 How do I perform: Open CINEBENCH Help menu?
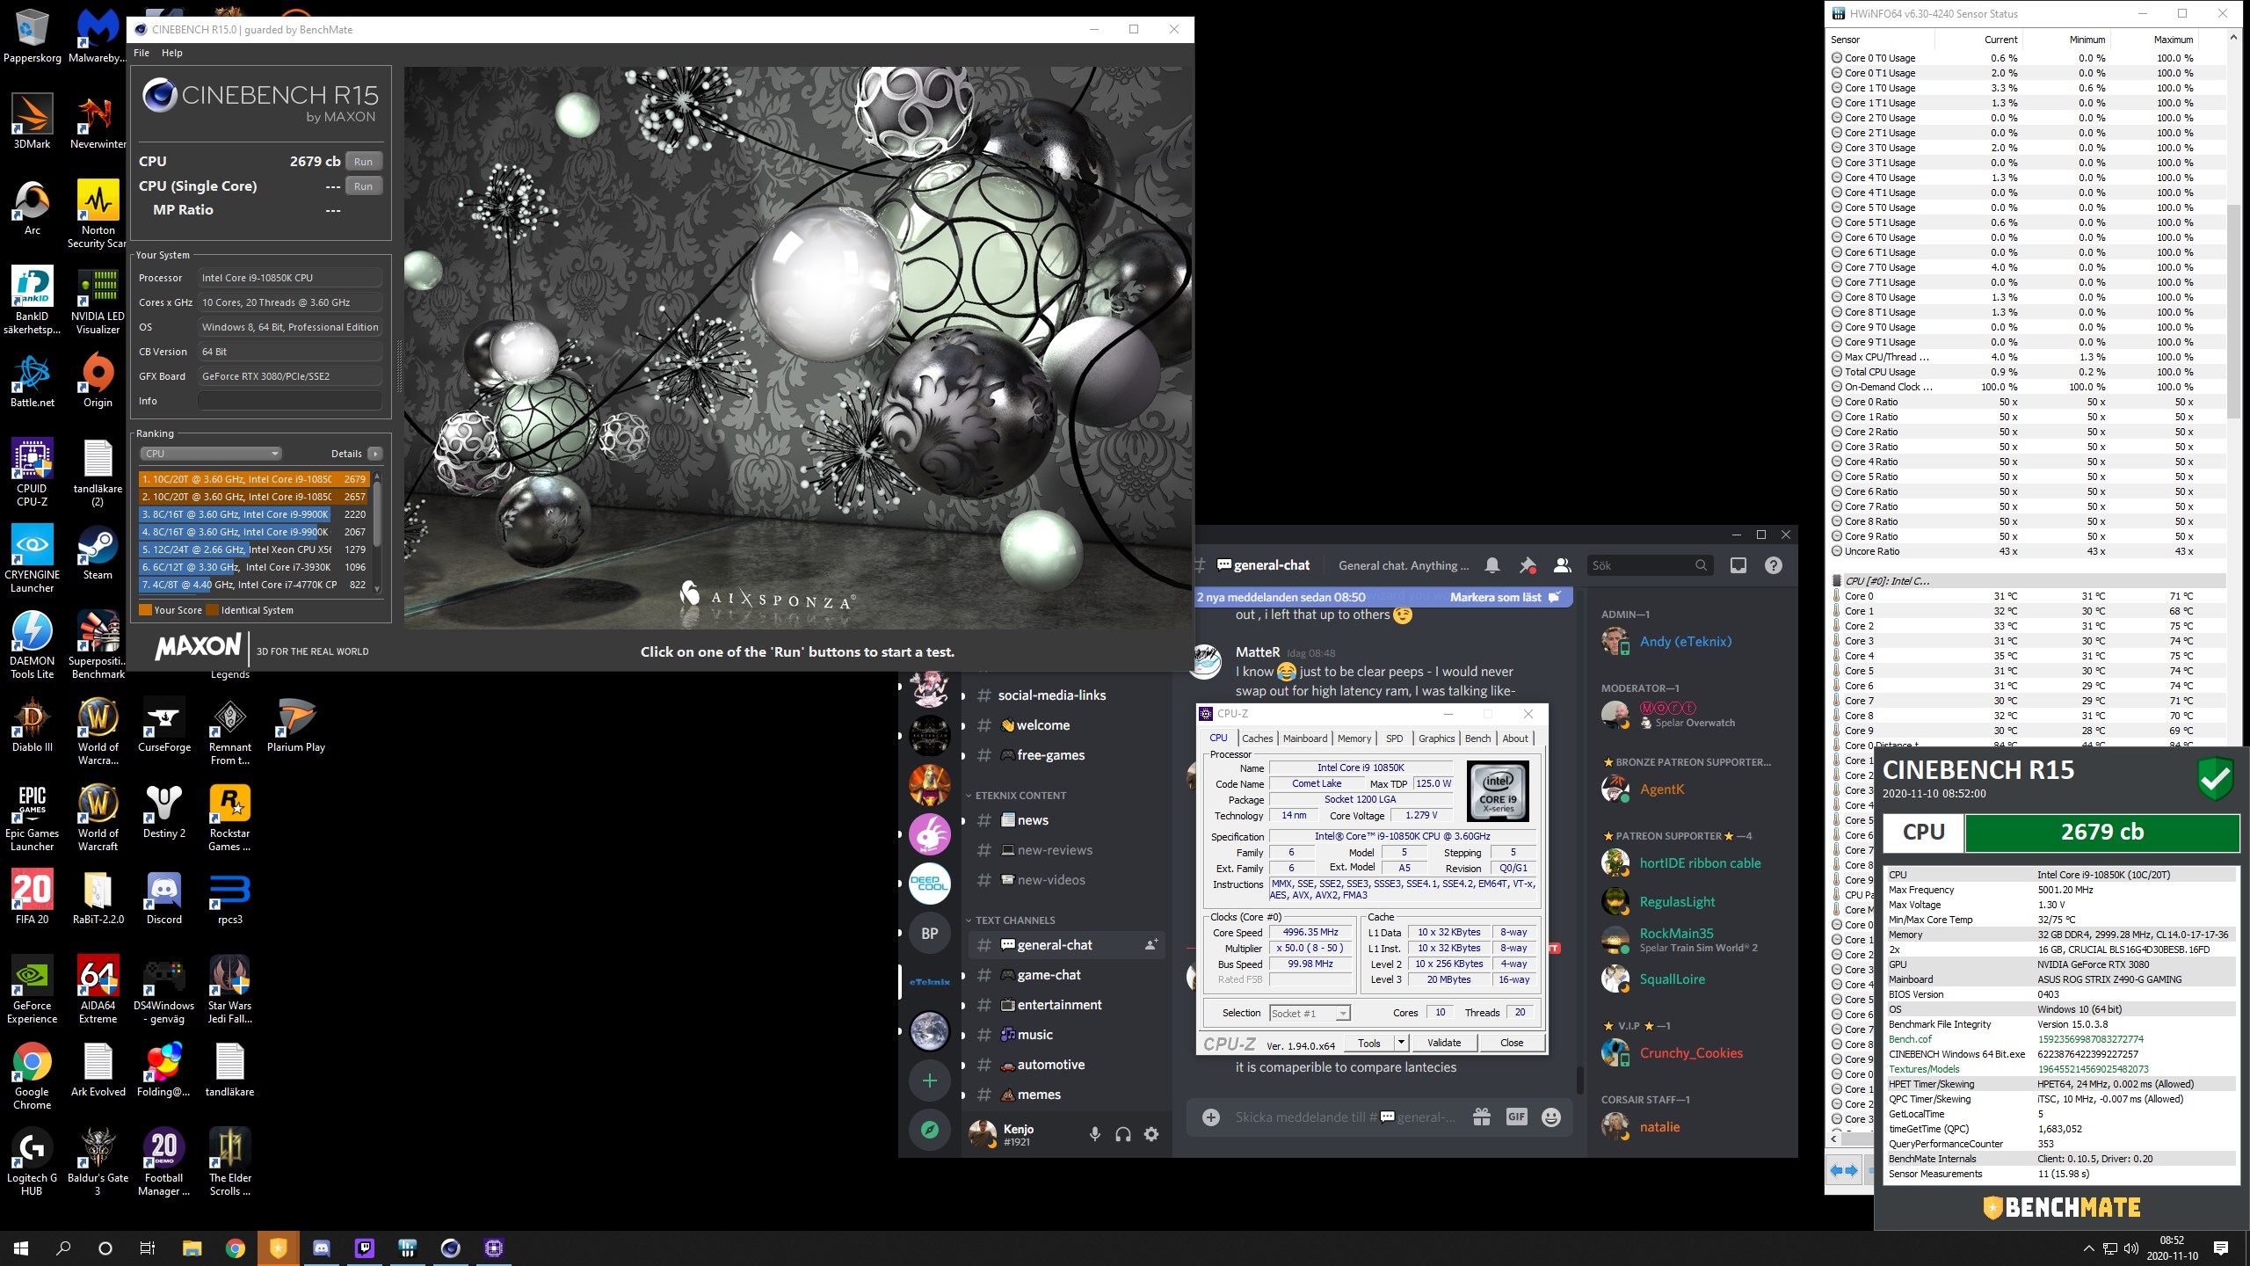(x=172, y=53)
